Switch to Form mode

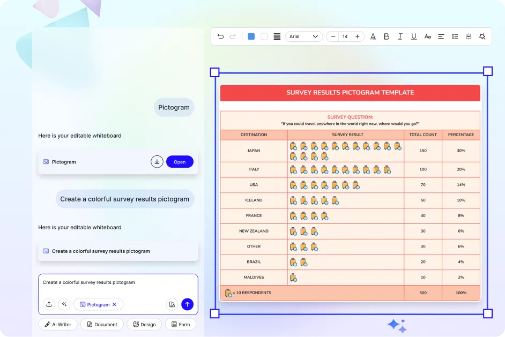(181, 324)
